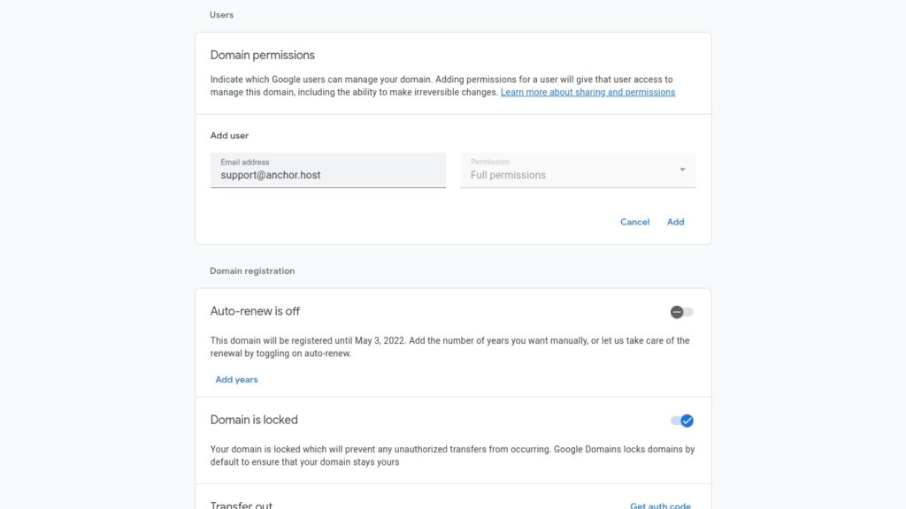Screen dimensions: 906x509
Task: Click the Domain permissions heading
Action: pos(262,55)
